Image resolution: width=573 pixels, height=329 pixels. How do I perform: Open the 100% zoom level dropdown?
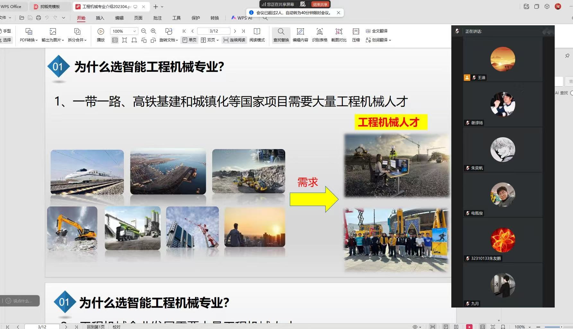coord(135,31)
